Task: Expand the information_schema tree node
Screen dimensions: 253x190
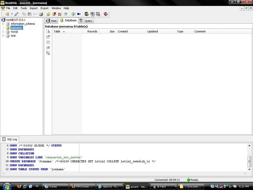Action: pyautogui.click(x=3, y=24)
